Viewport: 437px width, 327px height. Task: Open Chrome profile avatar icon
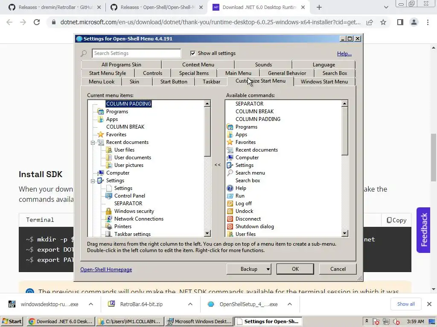[x=414, y=22]
